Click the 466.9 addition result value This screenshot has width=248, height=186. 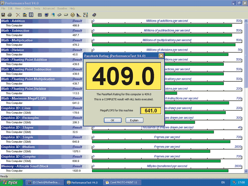coord(76,26)
